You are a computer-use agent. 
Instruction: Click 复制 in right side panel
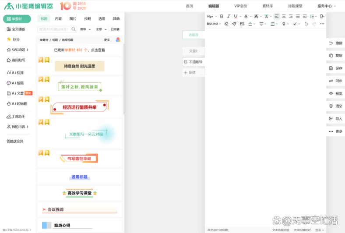click(335, 56)
